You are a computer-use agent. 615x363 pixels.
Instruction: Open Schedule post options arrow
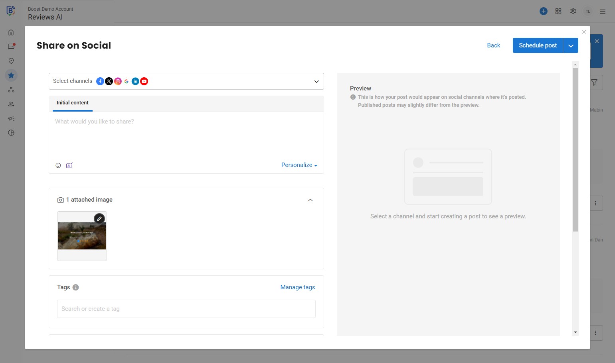[x=571, y=46]
